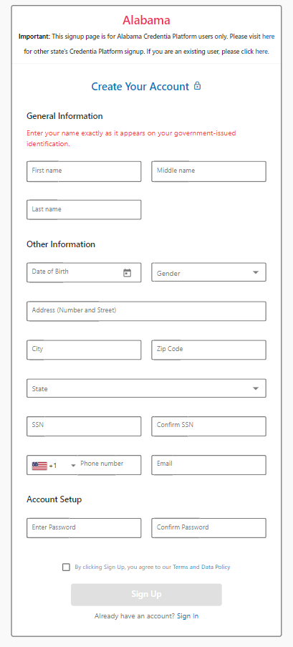
Task: Follow the existing user 'here' link
Action: click(262, 52)
